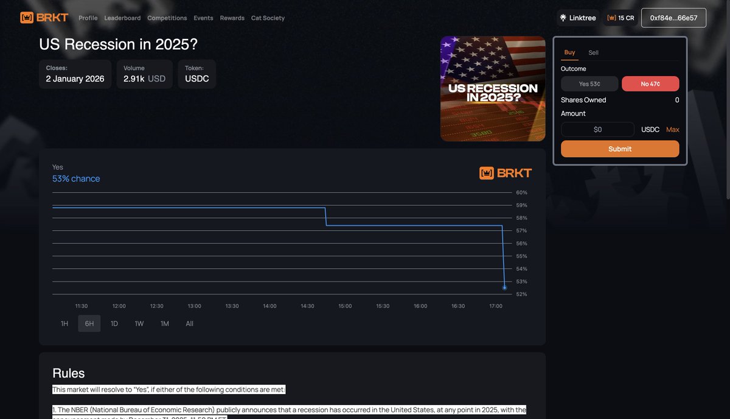730x419 pixels.
Task: Click the 15 CR credits badge
Action: click(620, 18)
